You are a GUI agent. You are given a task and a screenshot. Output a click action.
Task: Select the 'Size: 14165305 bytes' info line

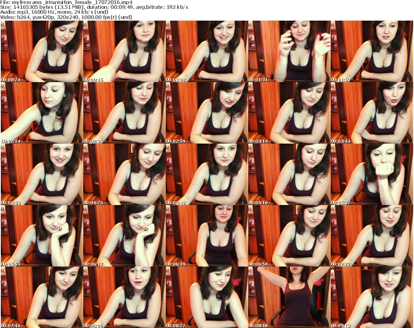point(94,7)
